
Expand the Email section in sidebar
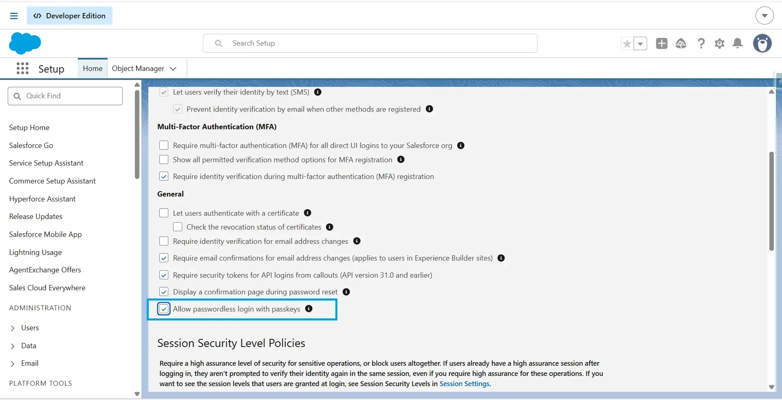(13, 364)
